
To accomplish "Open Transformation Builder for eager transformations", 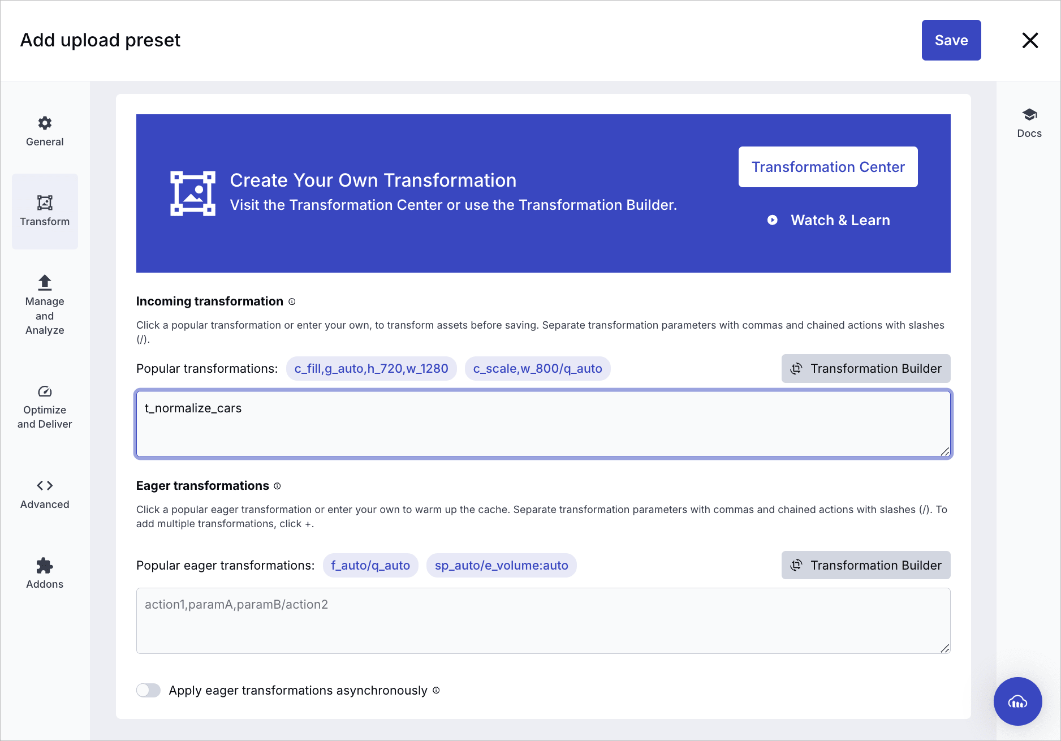I will (x=865, y=565).
